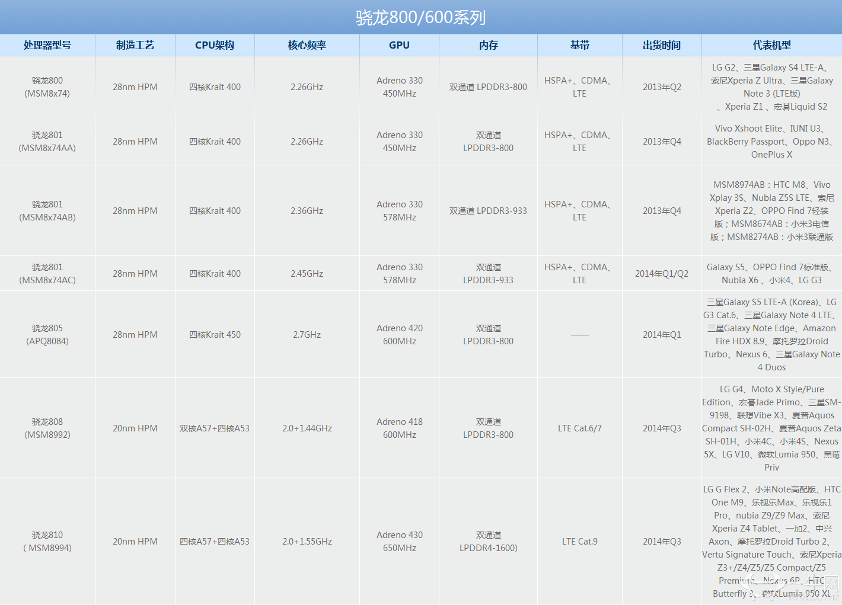Viewport: 842px width, 605px height.
Task: Select the 四核Krait 450 cell
Action: coord(215,335)
